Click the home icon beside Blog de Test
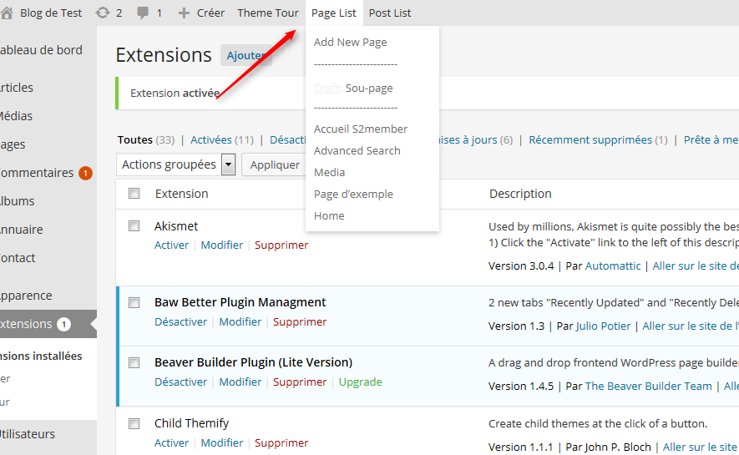The width and height of the screenshot is (739, 455). click(x=7, y=13)
